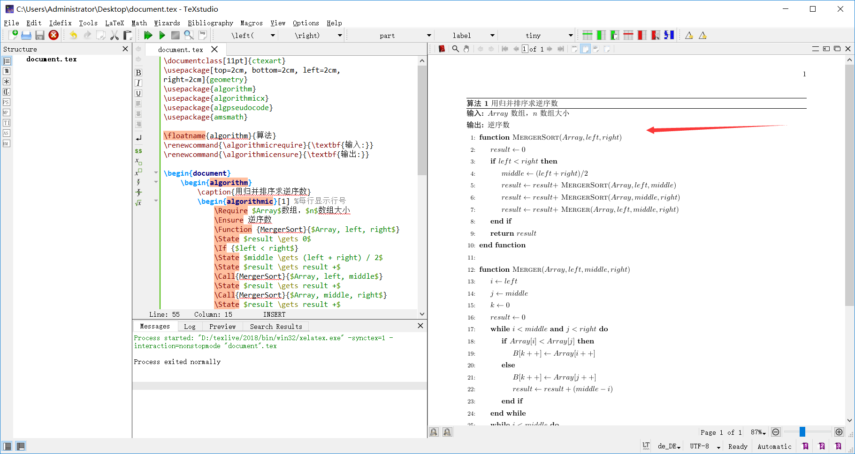The width and height of the screenshot is (855, 454).
Task: Paste from clipboard using toolbar icon
Action: tap(128, 35)
